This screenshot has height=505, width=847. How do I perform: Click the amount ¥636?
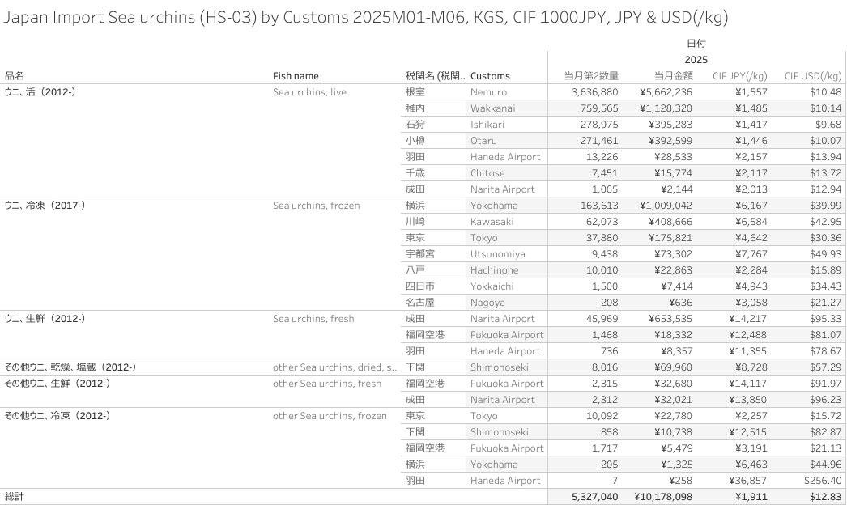click(680, 303)
